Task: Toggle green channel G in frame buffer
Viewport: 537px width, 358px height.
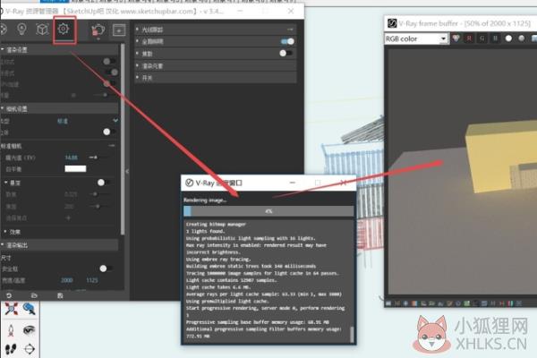Action: click(x=482, y=38)
